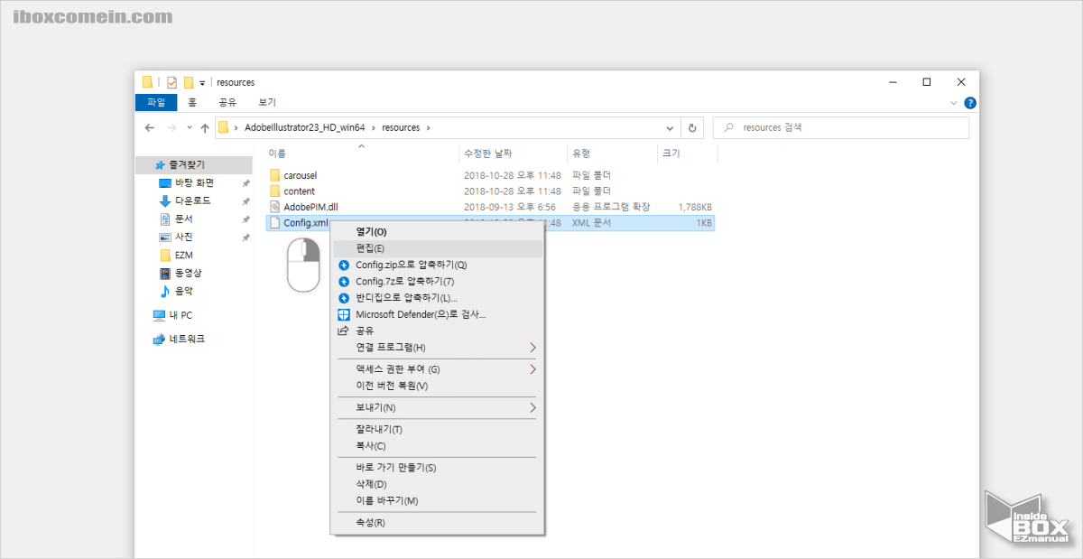Unpin 바탕 화면 from Quick access

[245, 182]
